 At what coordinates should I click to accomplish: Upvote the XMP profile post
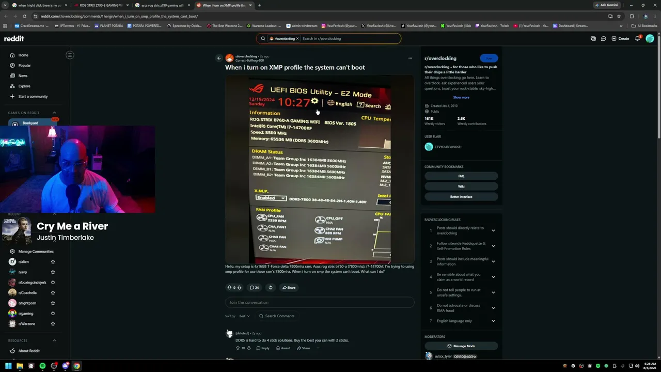pos(229,288)
